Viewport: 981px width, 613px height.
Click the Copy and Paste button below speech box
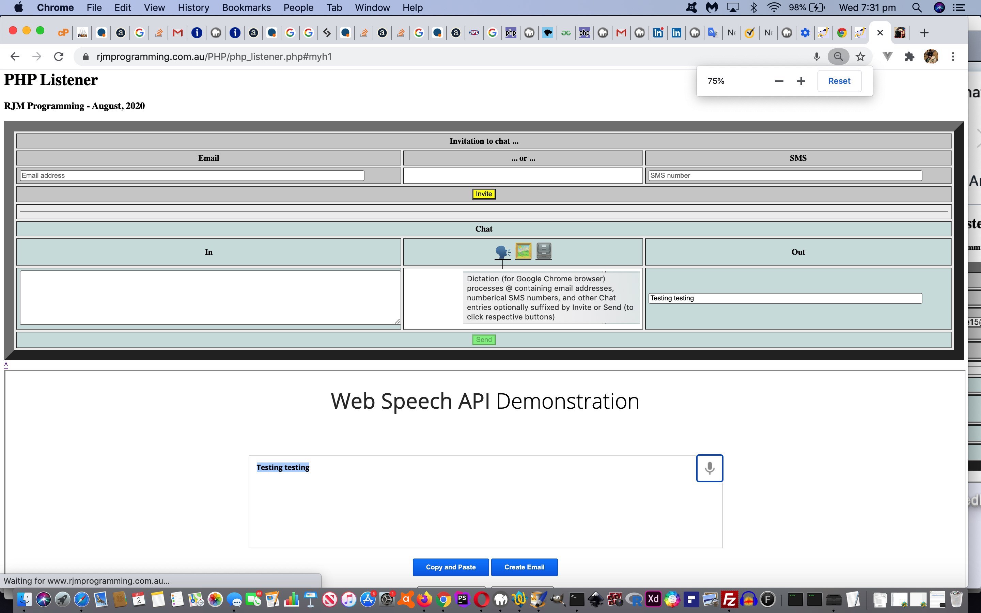coord(451,566)
